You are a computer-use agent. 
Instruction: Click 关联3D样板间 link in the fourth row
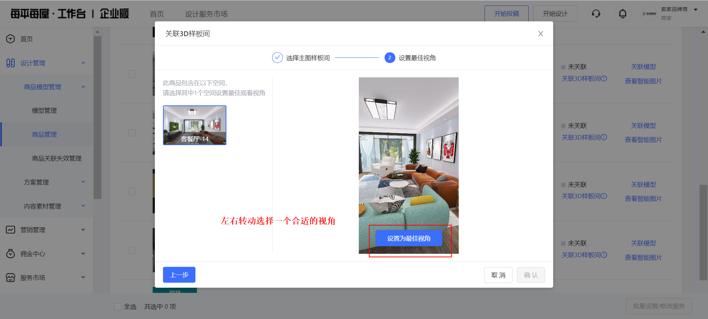tap(584, 255)
